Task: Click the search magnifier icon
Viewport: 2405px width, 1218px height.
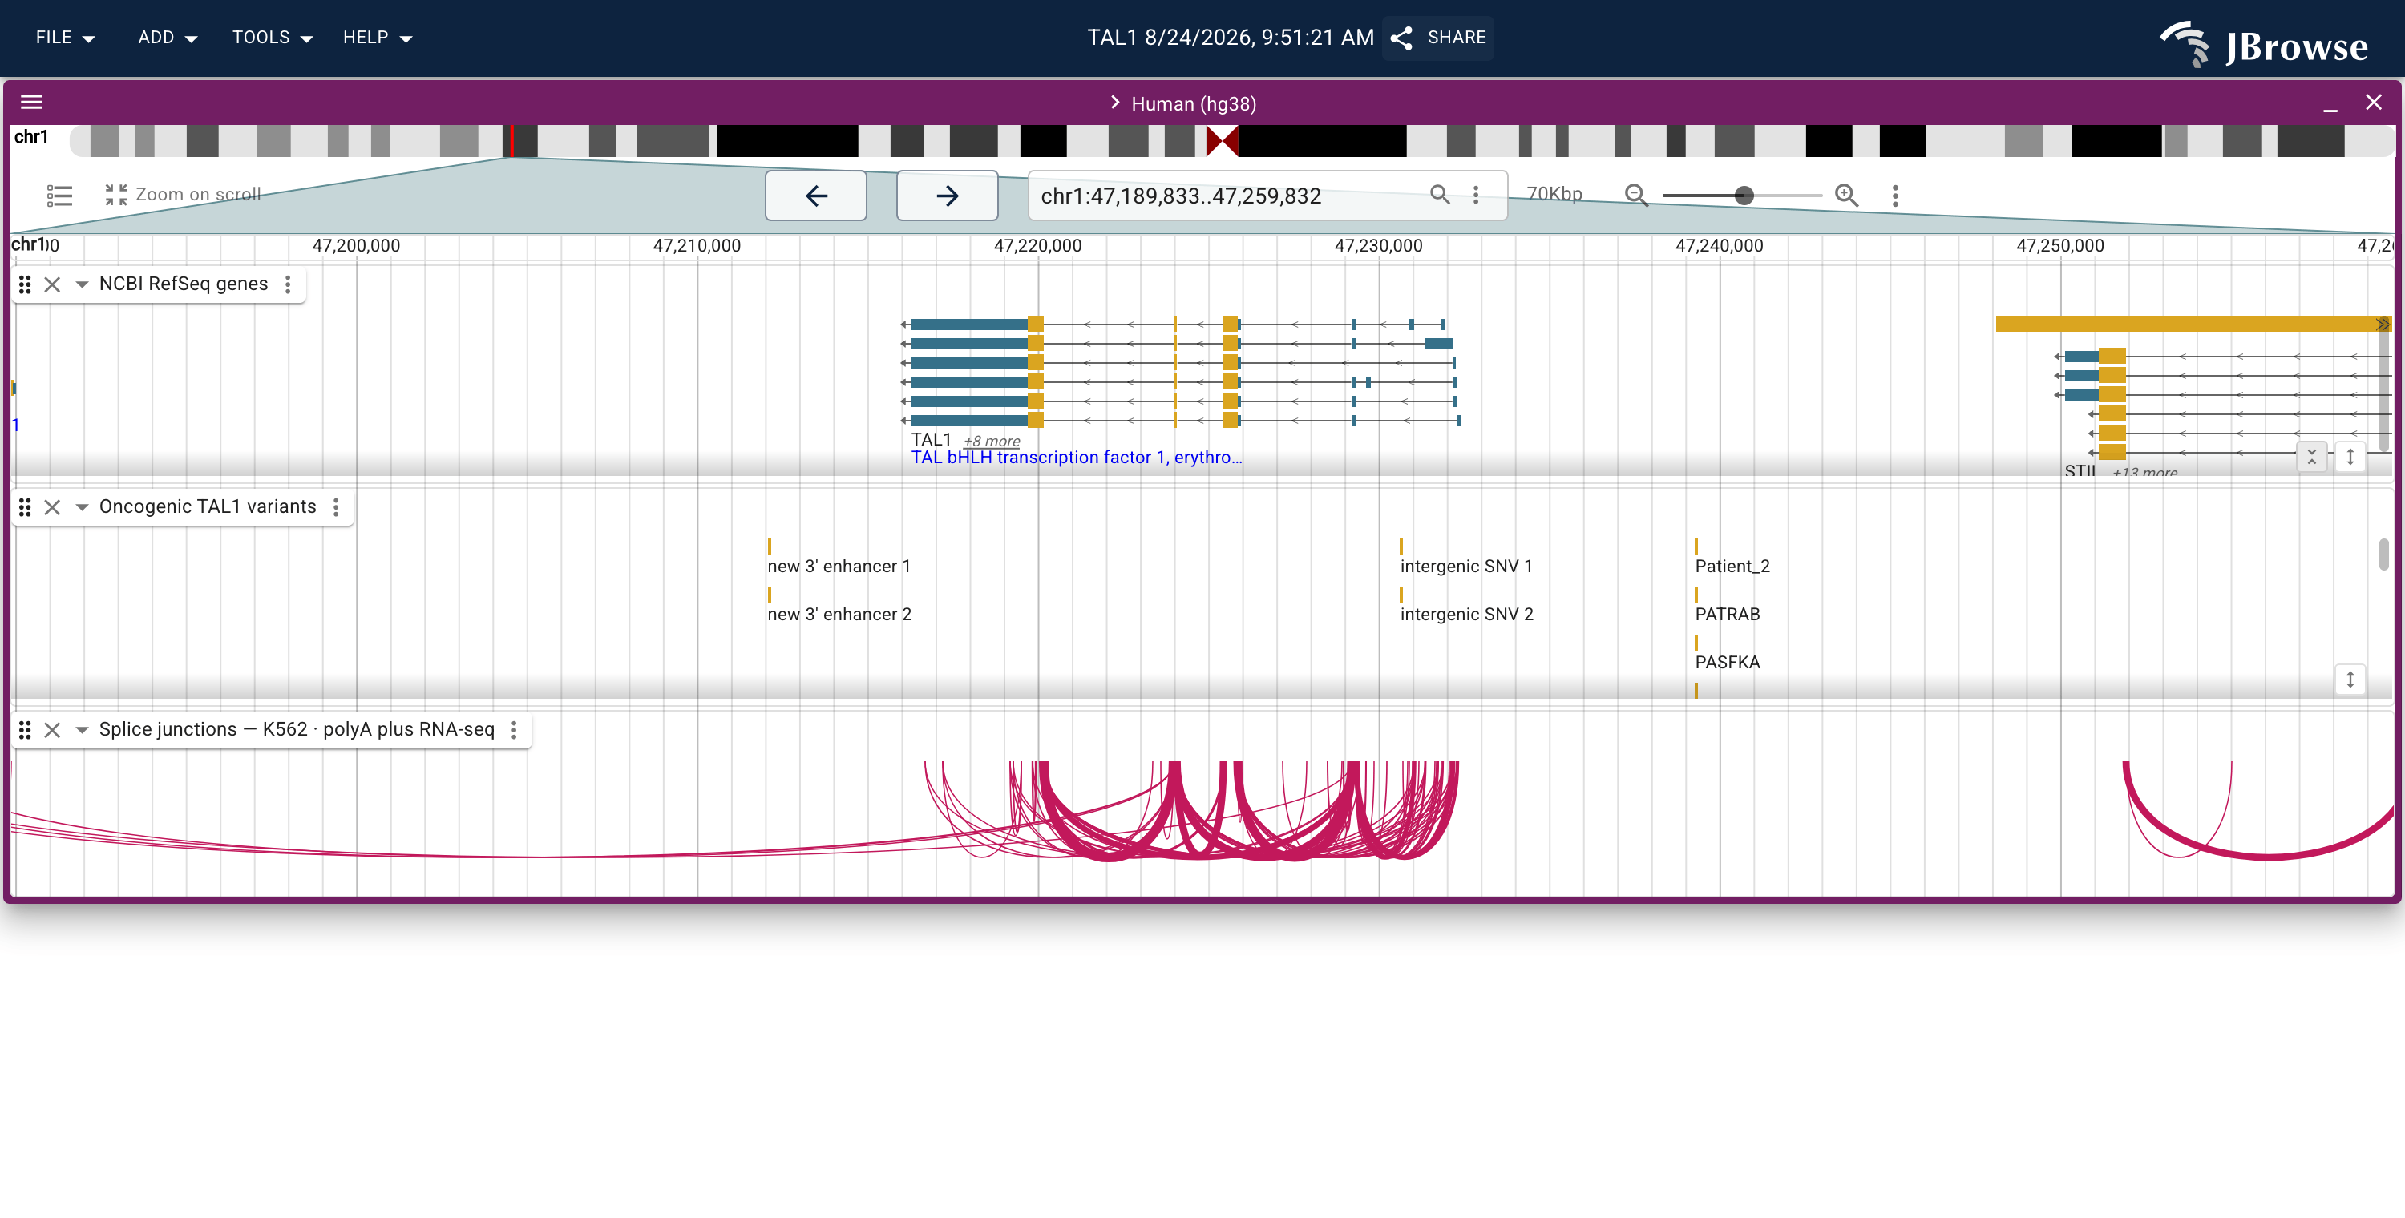Action: click(1440, 194)
